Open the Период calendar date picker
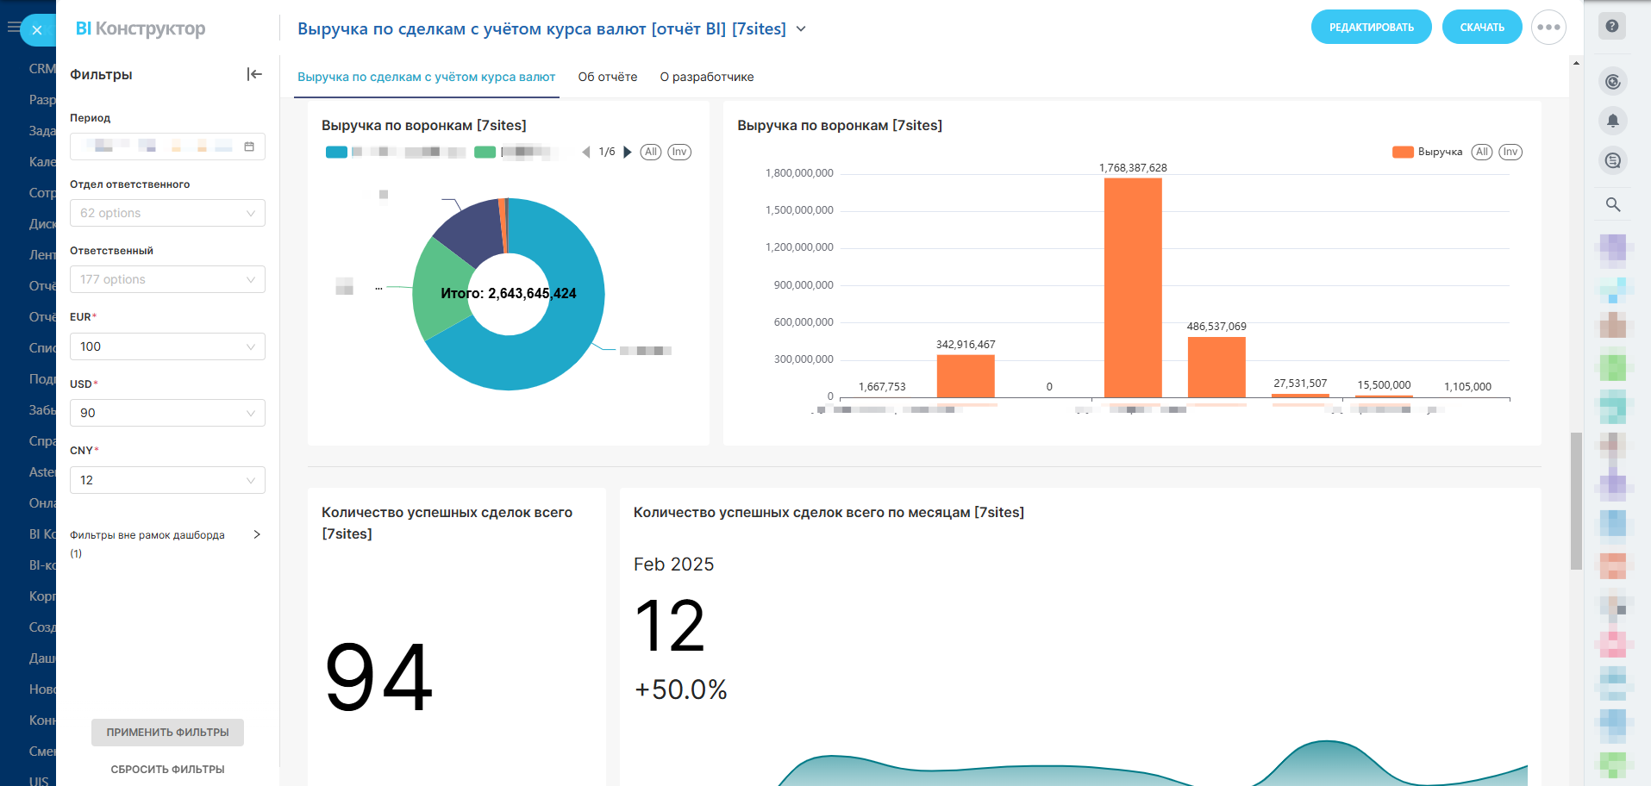The height and width of the screenshot is (786, 1651). [249, 147]
